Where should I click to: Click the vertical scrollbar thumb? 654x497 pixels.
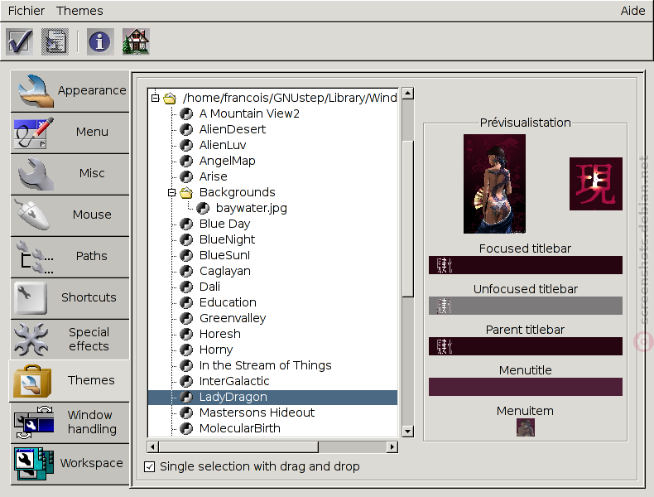pos(407,219)
